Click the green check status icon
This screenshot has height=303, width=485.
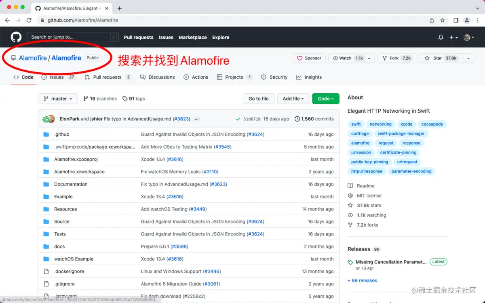coord(238,119)
